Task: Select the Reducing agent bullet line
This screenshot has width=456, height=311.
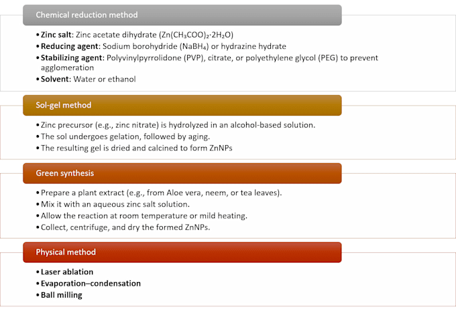Action: coord(161,46)
